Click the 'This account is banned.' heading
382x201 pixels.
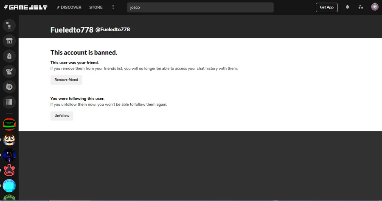click(84, 52)
